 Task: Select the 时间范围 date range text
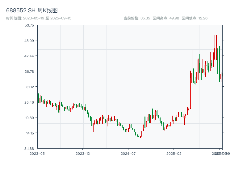[39, 18]
